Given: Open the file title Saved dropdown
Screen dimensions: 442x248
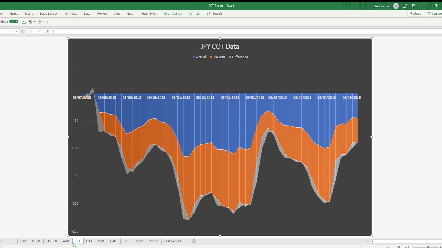Looking at the screenshot, I should [x=237, y=6].
